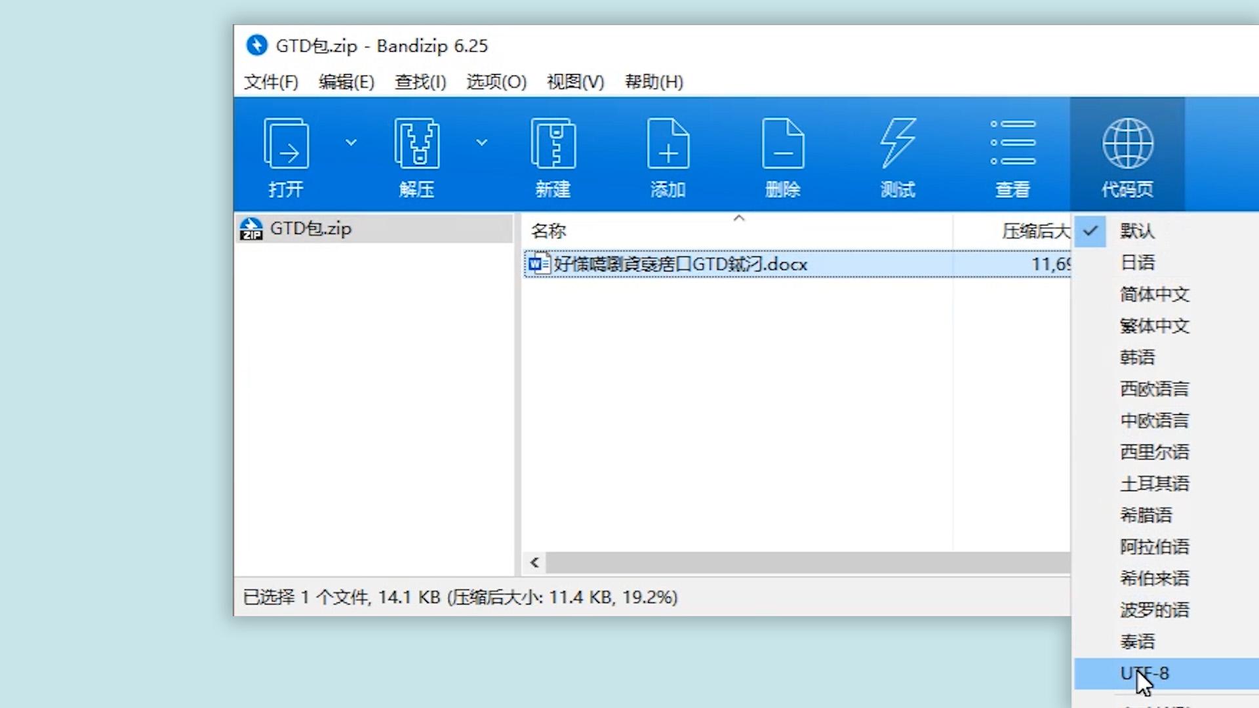Image resolution: width=1259 pixels, height=708 pixels.
Task: Select Japanese (日语) code page entry
Action: coord(1137,263)
